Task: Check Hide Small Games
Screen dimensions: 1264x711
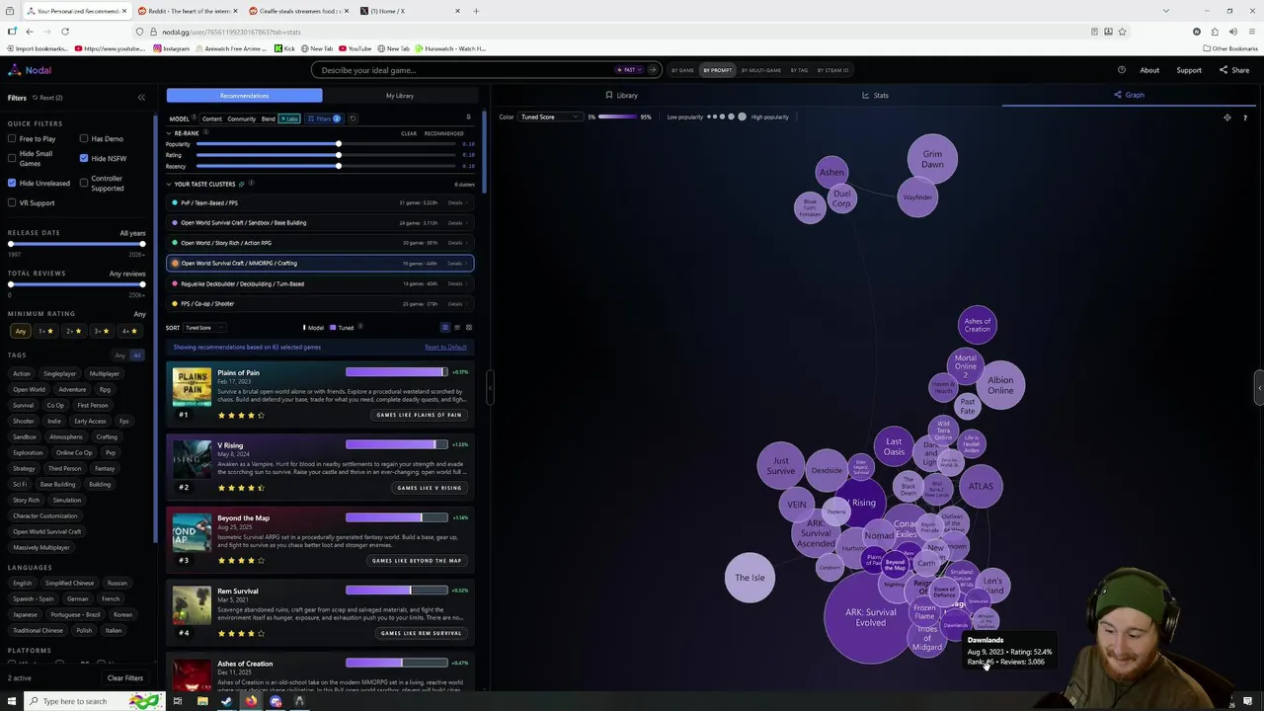Action: click(12, 158)
